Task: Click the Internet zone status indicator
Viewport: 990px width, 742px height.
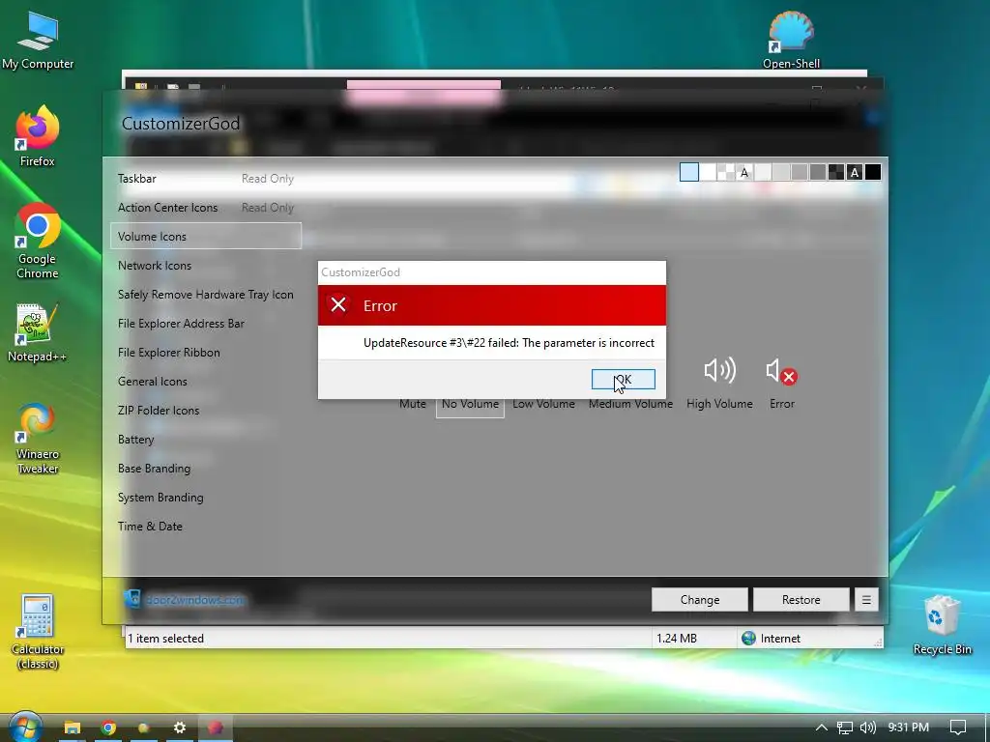Action: (x=771, y=639)
